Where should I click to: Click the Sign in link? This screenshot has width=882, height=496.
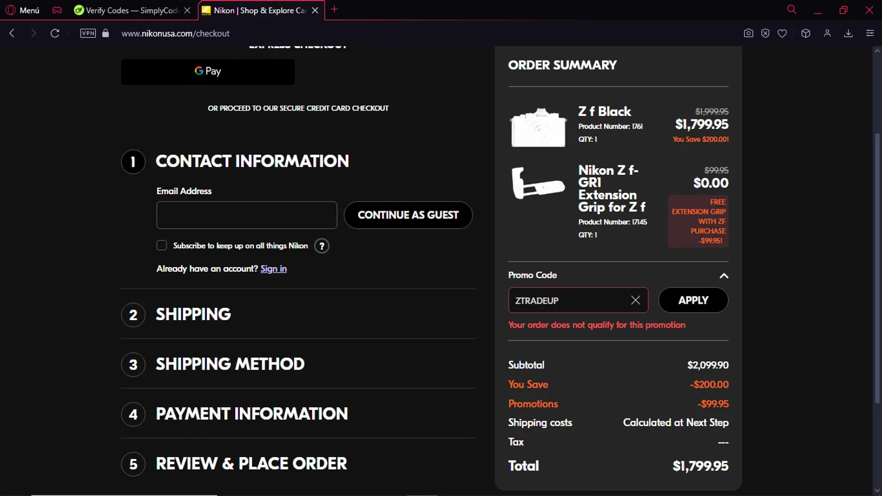click(x=273, y=269)
